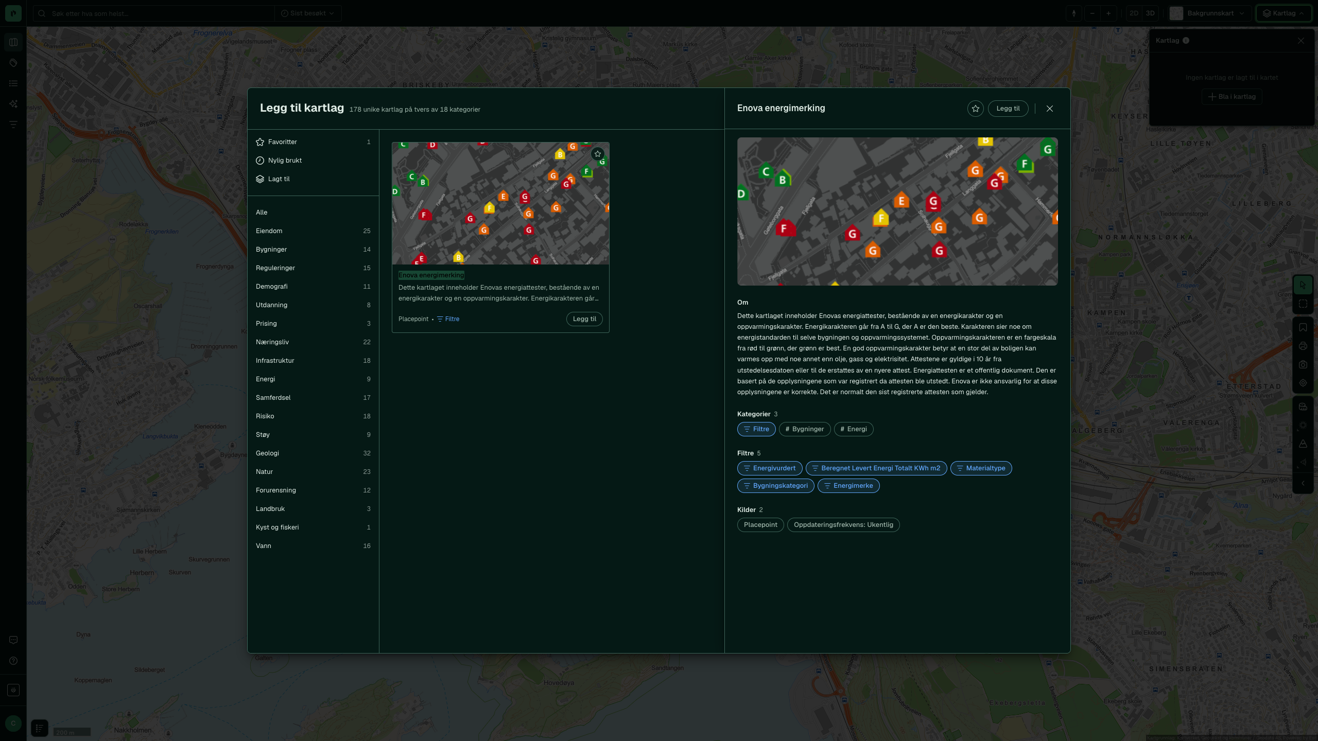
Task: Click the Energivurdert filter chip
Action: pos(770,468)
